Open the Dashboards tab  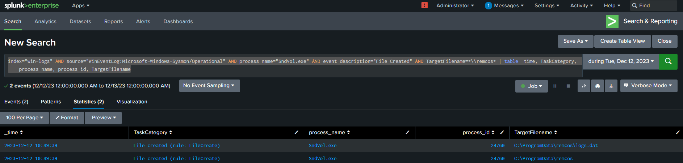coord(178,21)
